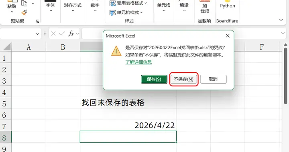The image size is (289, 152).
Task: Close the Microsoft Excel dialog
Action: pos(228,36)
